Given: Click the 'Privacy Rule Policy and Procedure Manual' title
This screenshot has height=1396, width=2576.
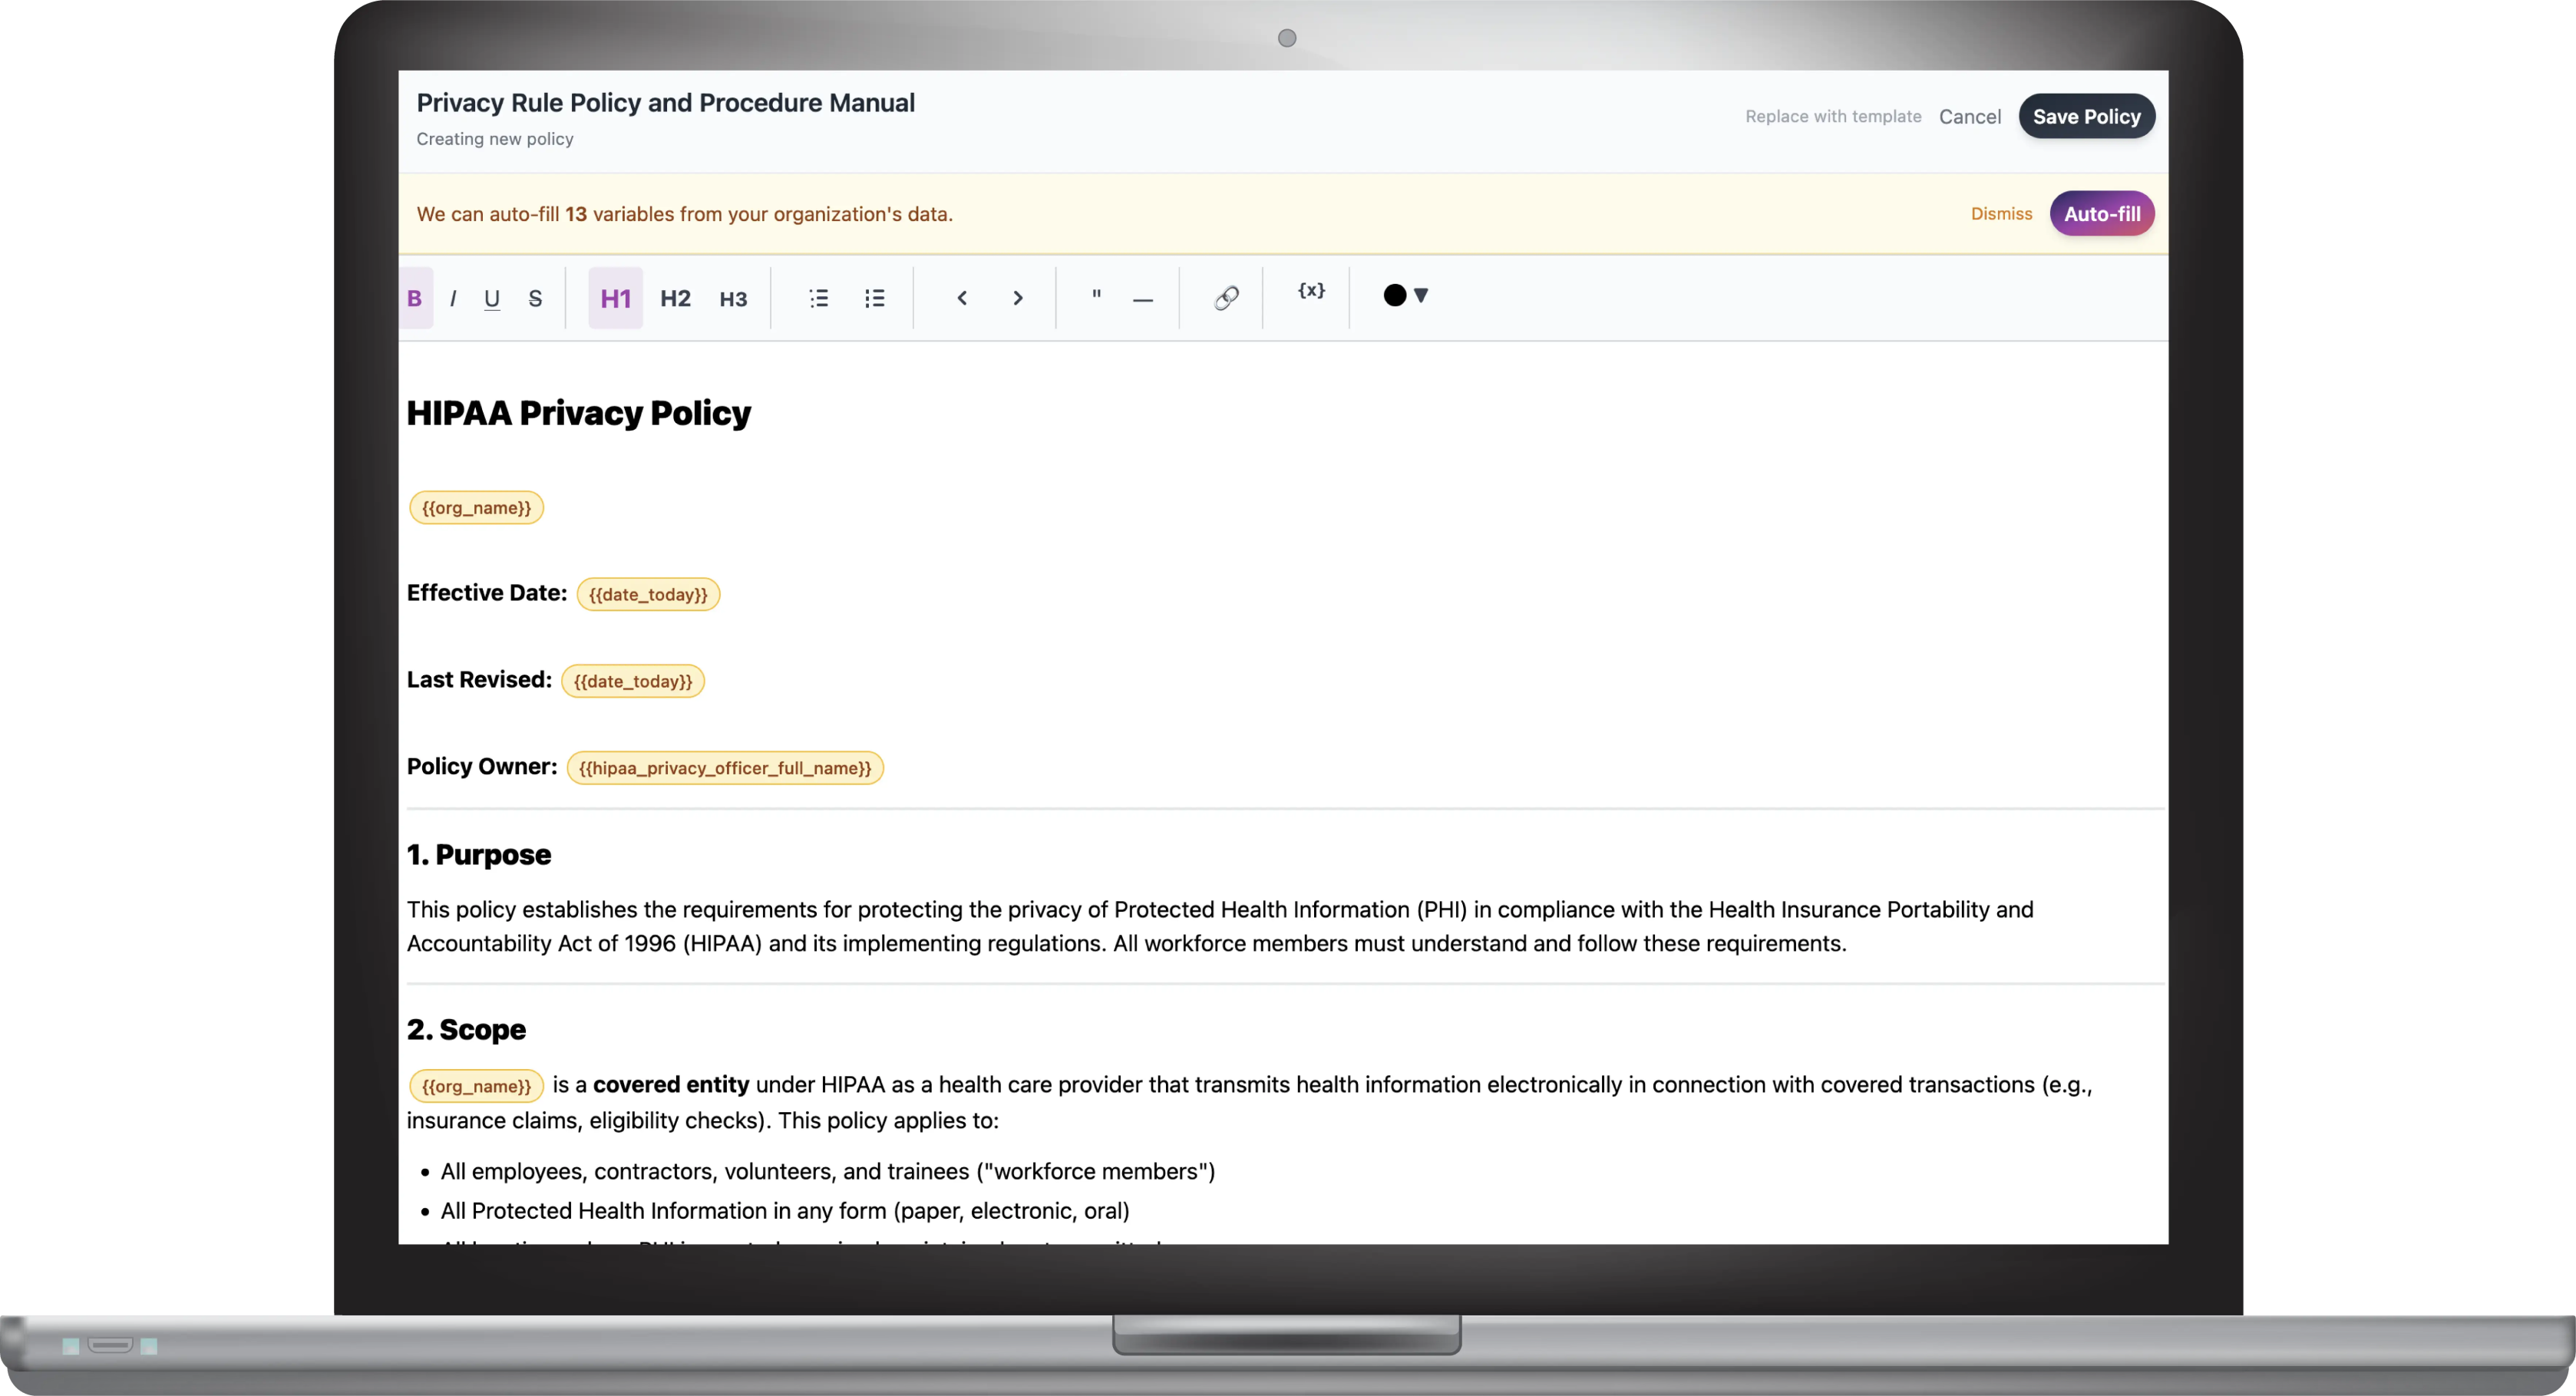Looking at the screenshot, I should coord(665,103).
